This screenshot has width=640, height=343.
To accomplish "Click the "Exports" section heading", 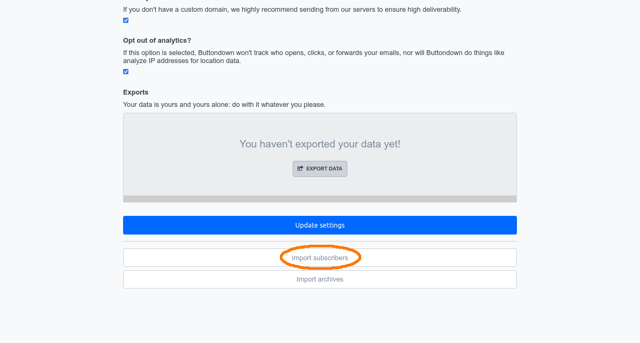I will tap(136, 92).
